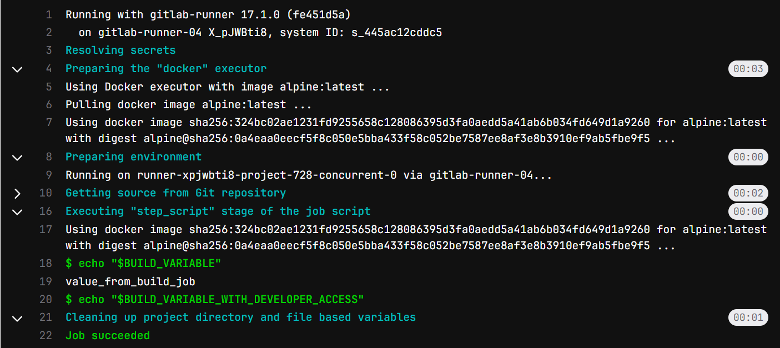Viewport: 780px width, 348px height.
Task: Click line number 7 link
Action: [49, 122]
